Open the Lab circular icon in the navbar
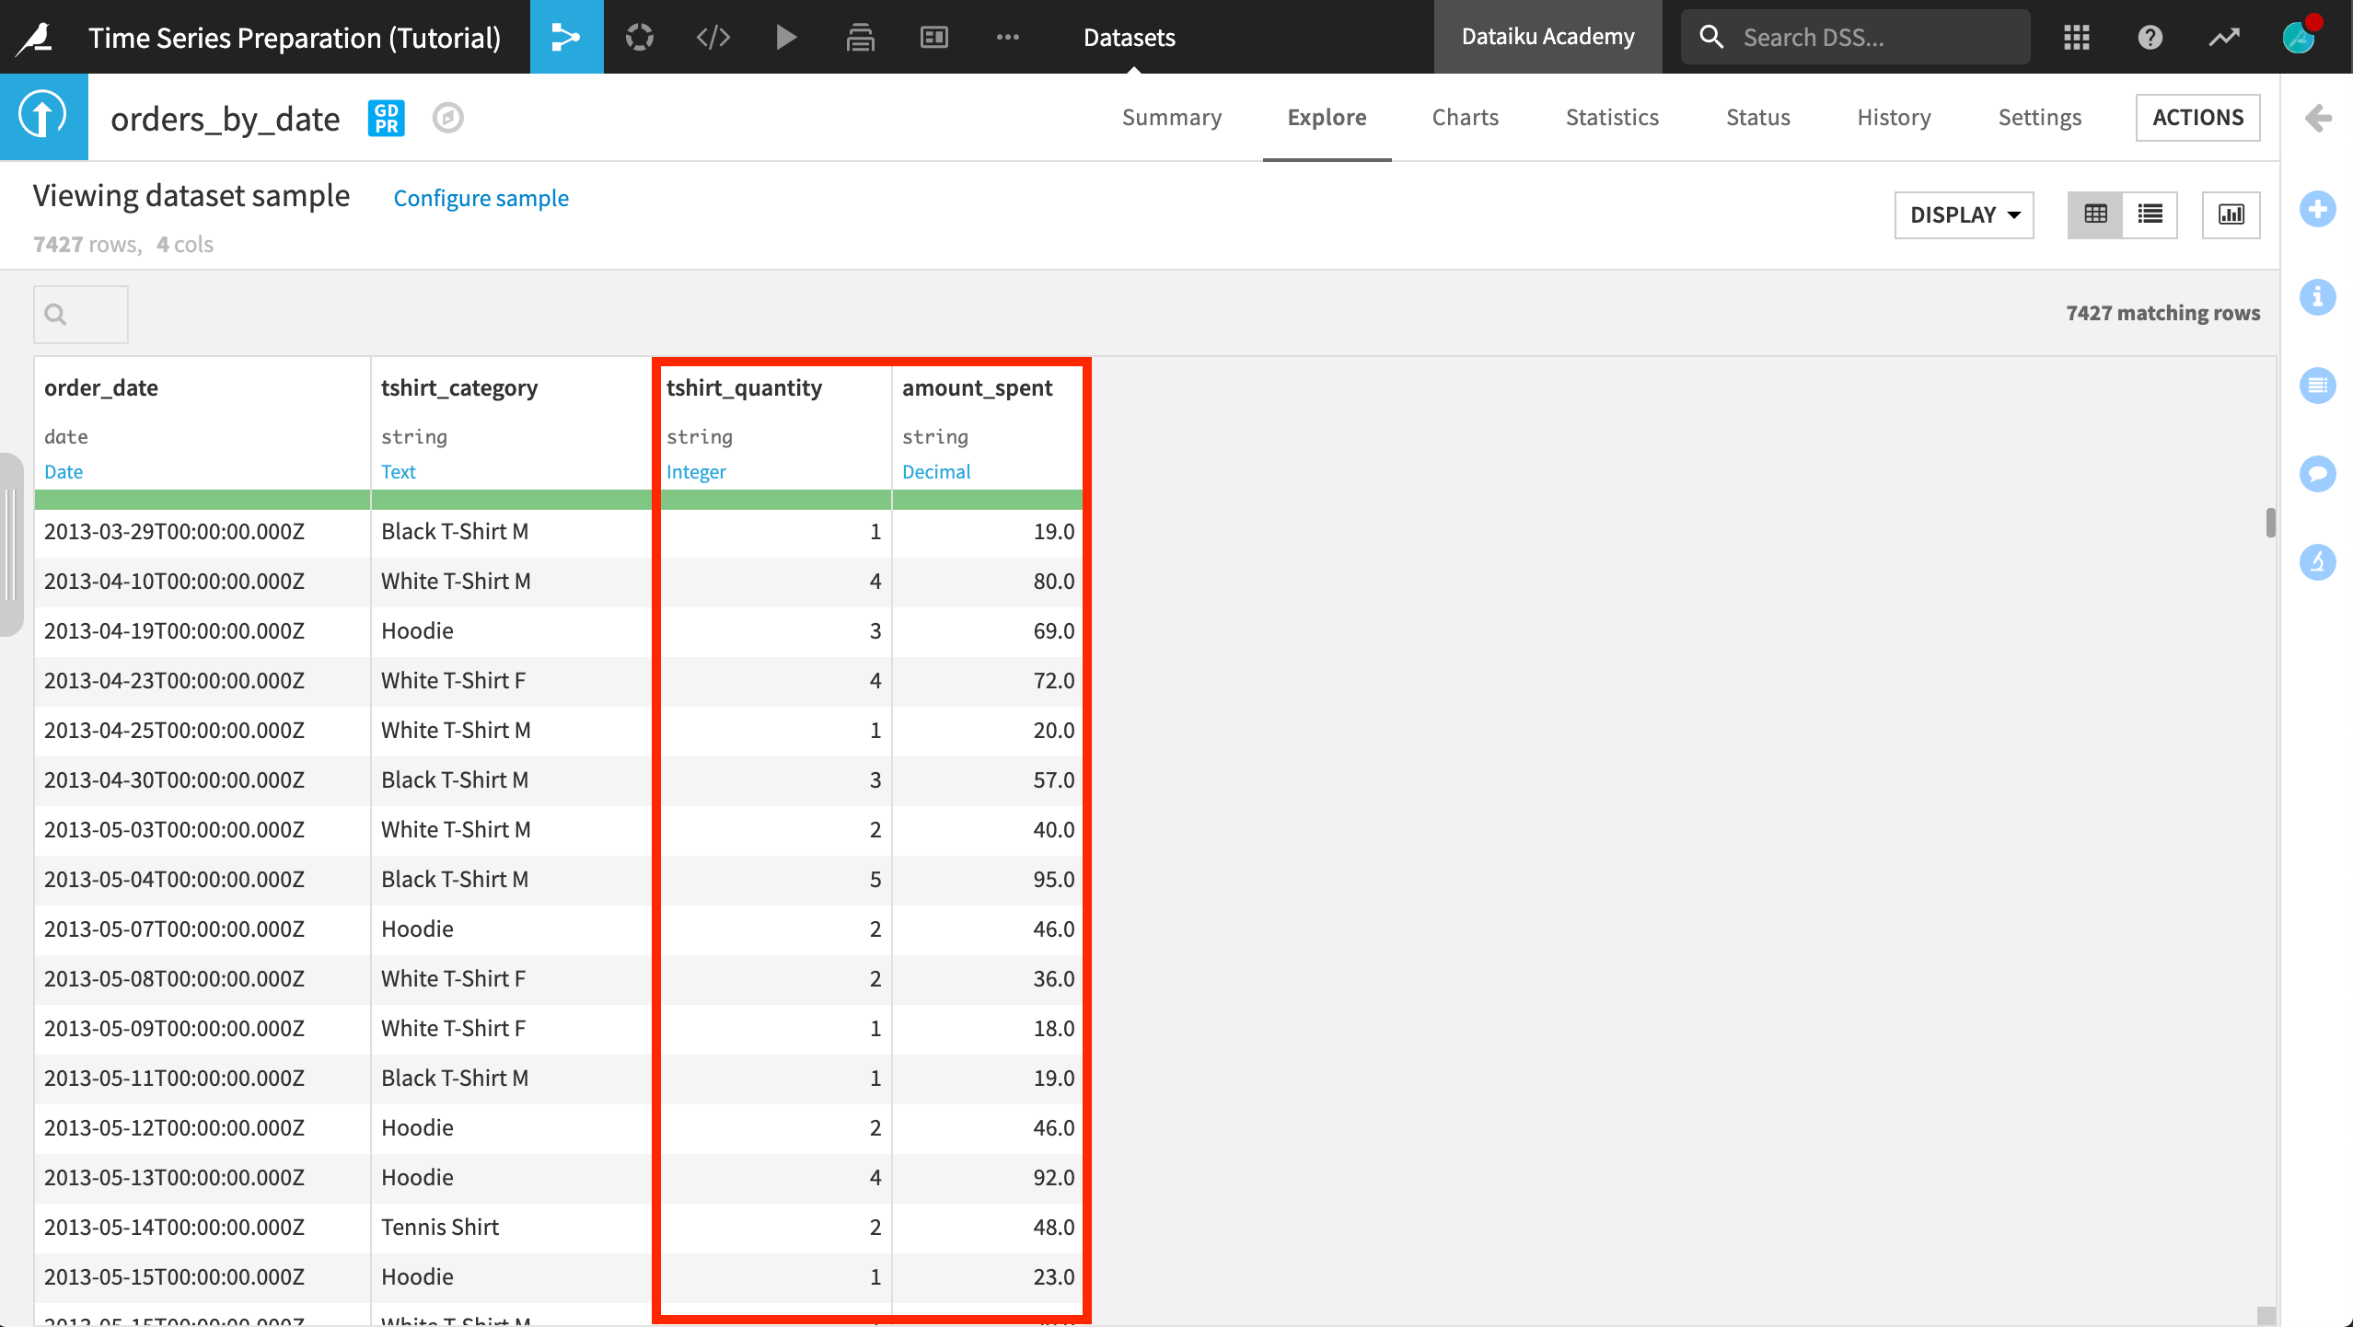This screenshot has width=2353, height=1327. tap(640, 37)
